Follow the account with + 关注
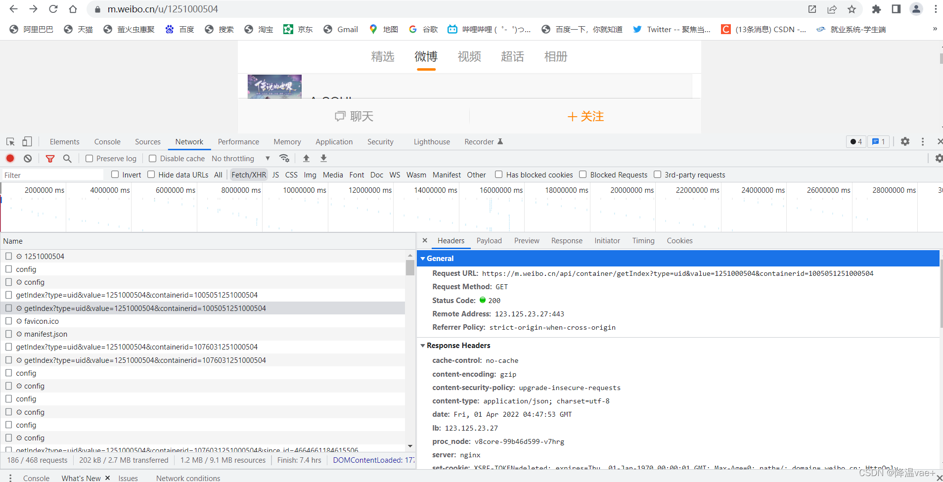The image size is (943, 482). coord(585,117)
